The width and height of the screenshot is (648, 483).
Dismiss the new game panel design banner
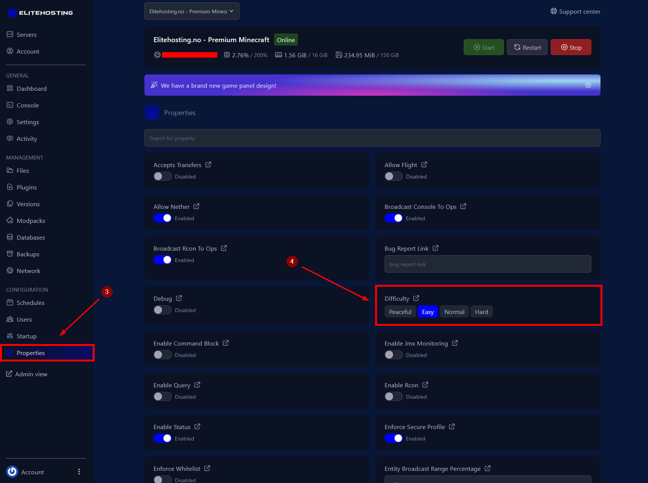(x=588, y=85)
